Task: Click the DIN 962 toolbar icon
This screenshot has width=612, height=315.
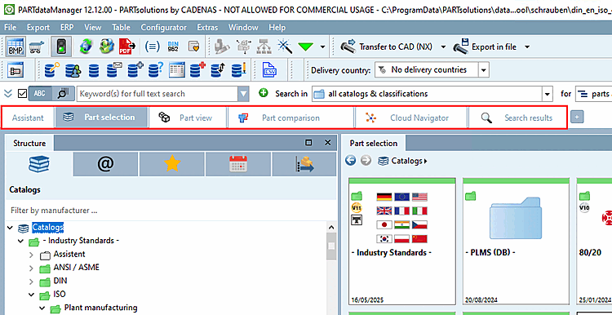Action: coord(173,47)
